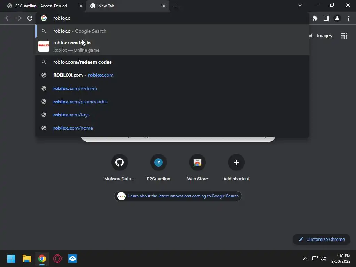Click Customize Chrome button
Image resolution: width=356 pixels, height=267 pixels.
pyautogui.click(x=322, y=239)
